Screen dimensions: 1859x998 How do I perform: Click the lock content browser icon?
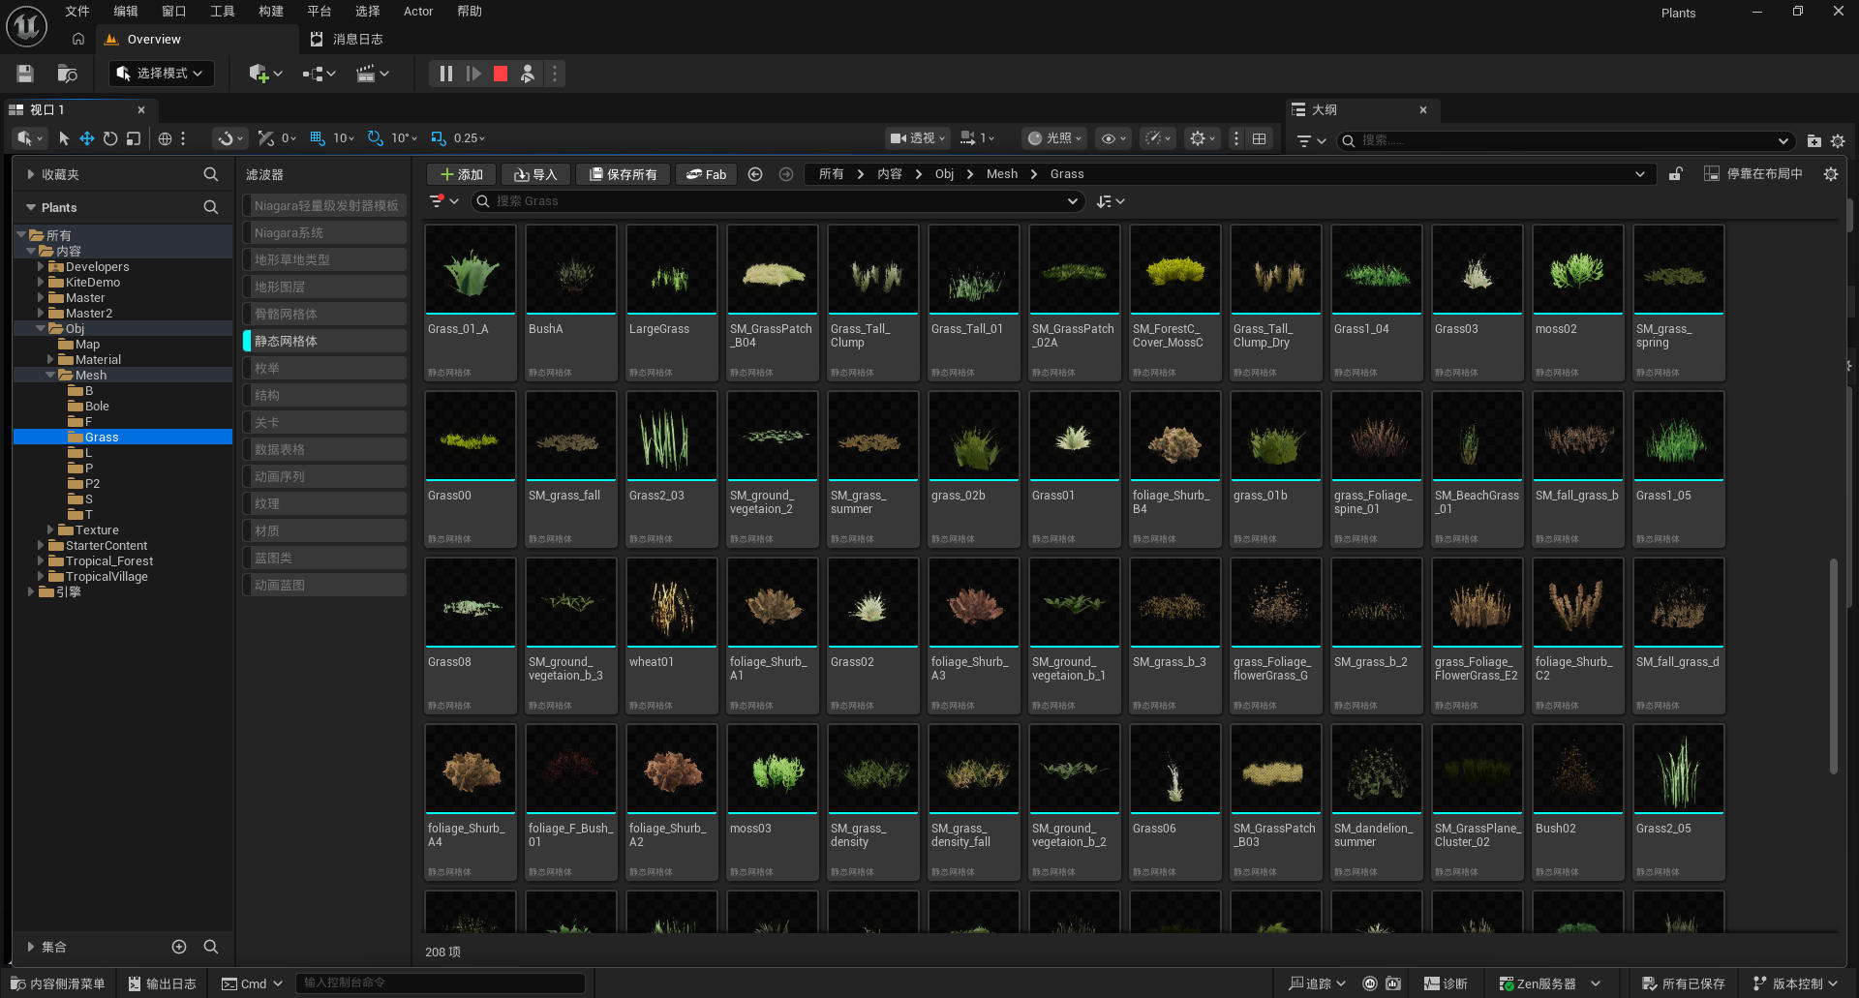click(1676, 174)
